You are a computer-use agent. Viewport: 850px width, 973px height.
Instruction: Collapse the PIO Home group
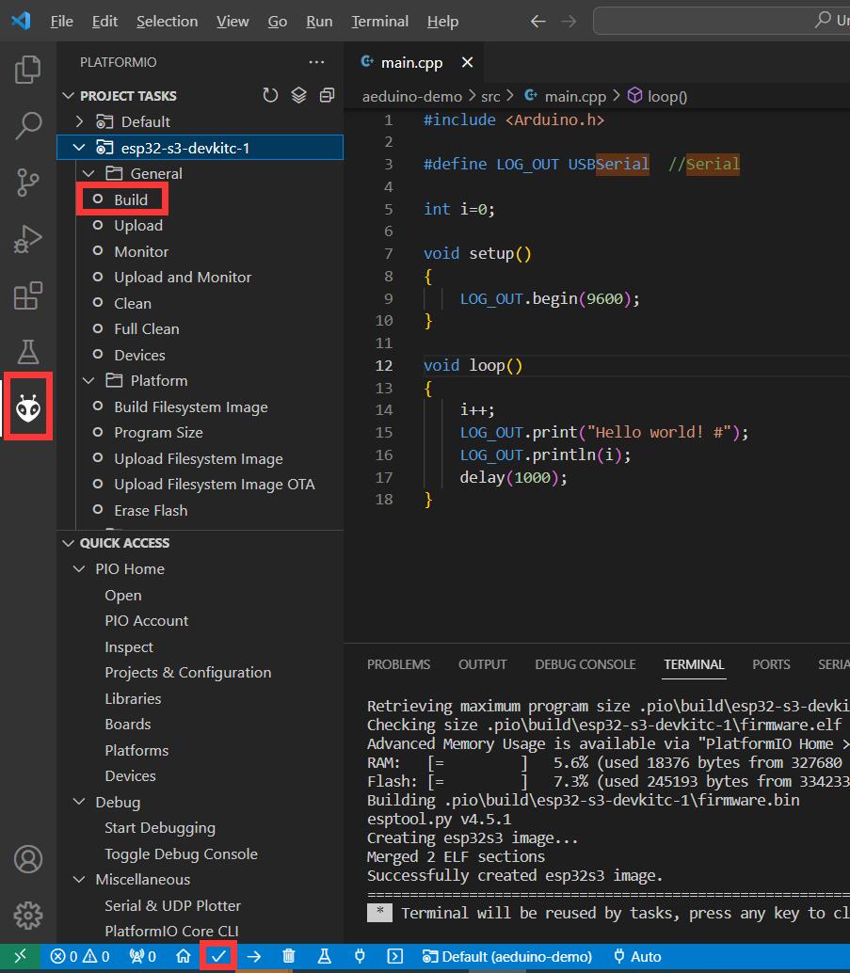(79, 569)
